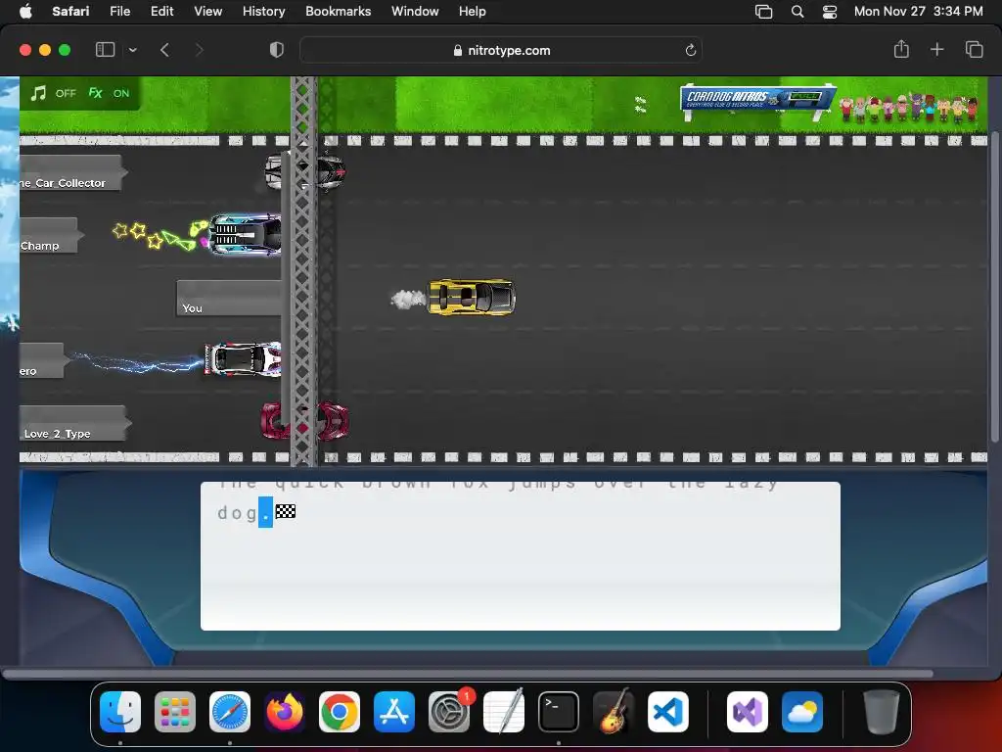1002x752 pixels.
Task: Toggle the Fx sound effects setting
Action: 108,93
